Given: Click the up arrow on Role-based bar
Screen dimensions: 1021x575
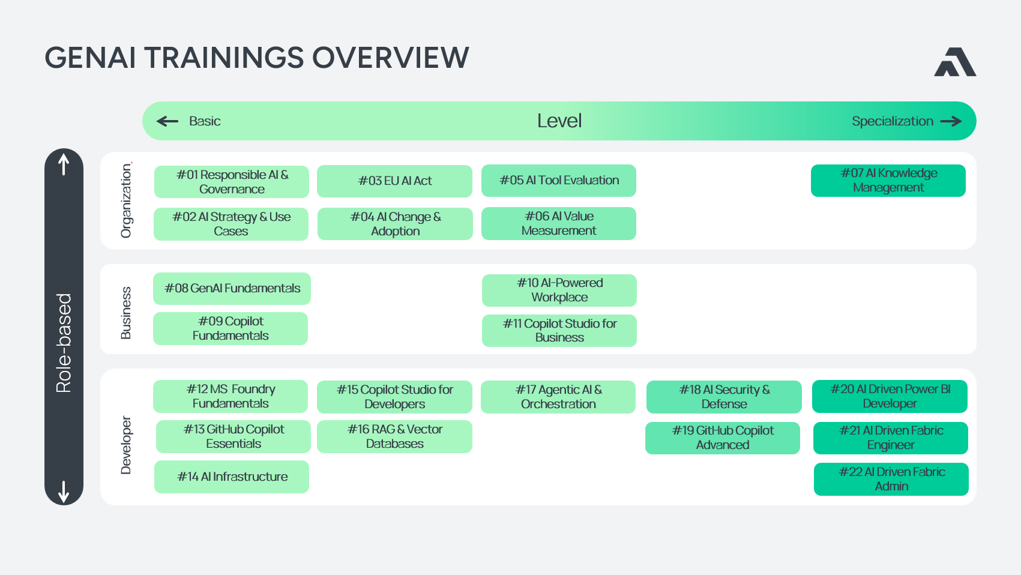Looking at the screenshot, I should [x=64, y=164].
